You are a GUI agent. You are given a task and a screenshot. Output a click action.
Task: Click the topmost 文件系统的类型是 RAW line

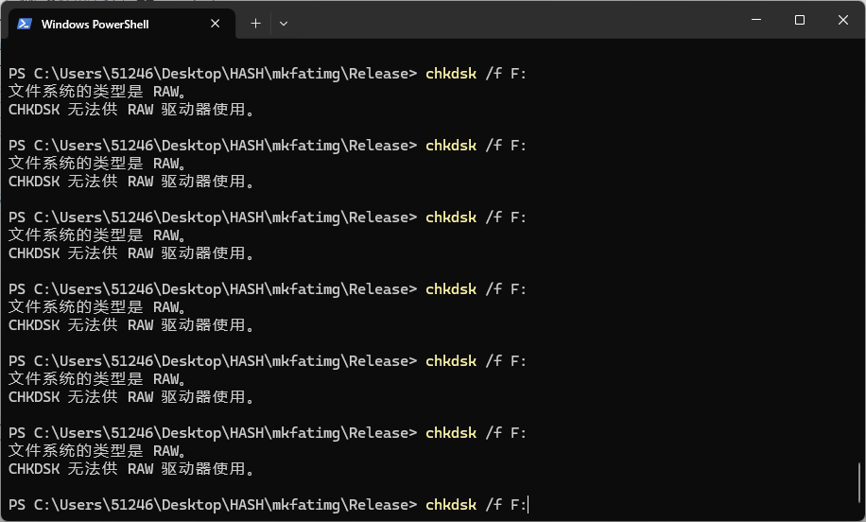97,92
